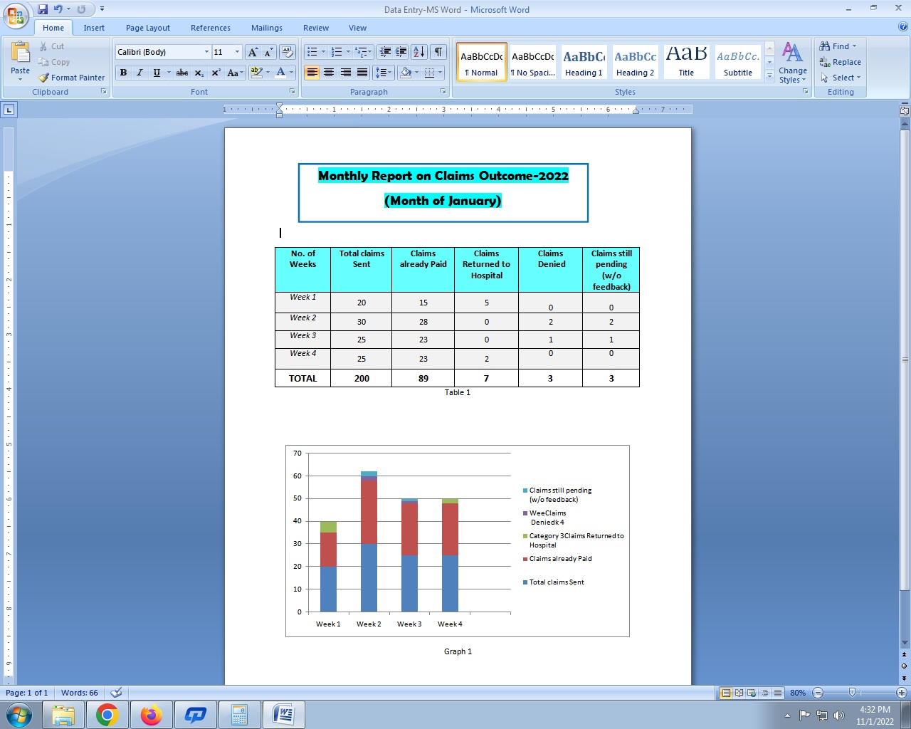Expand the bullets library dropdown arrow
Screen dimensions: 911x729
[323, 52]
